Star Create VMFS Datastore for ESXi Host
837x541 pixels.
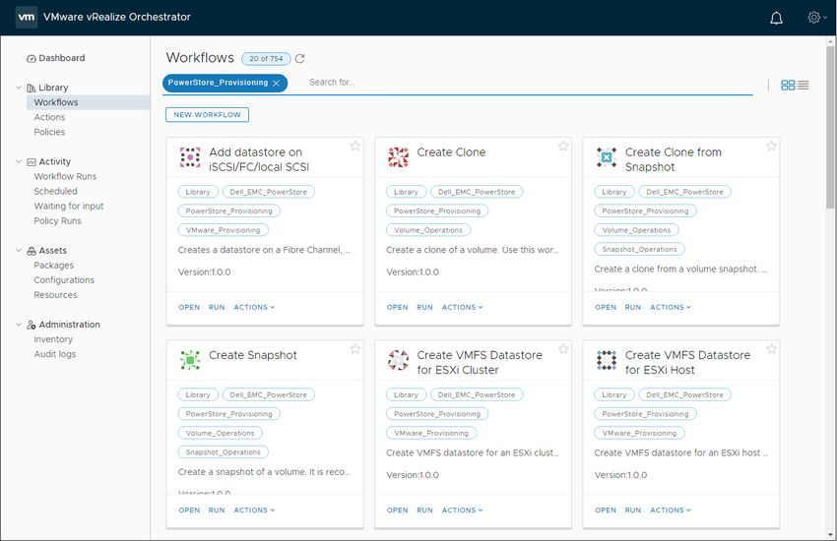771,349
